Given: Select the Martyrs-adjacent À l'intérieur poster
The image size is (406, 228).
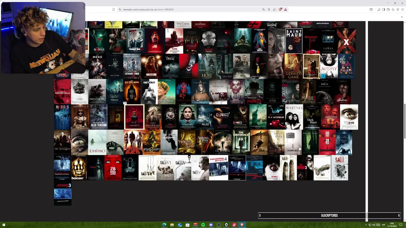Looking at the screenshot, I should tap(276, 117).
